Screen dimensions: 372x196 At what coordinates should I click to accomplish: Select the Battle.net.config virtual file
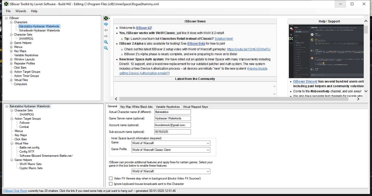pyautogui.click(x=29, y=148)
